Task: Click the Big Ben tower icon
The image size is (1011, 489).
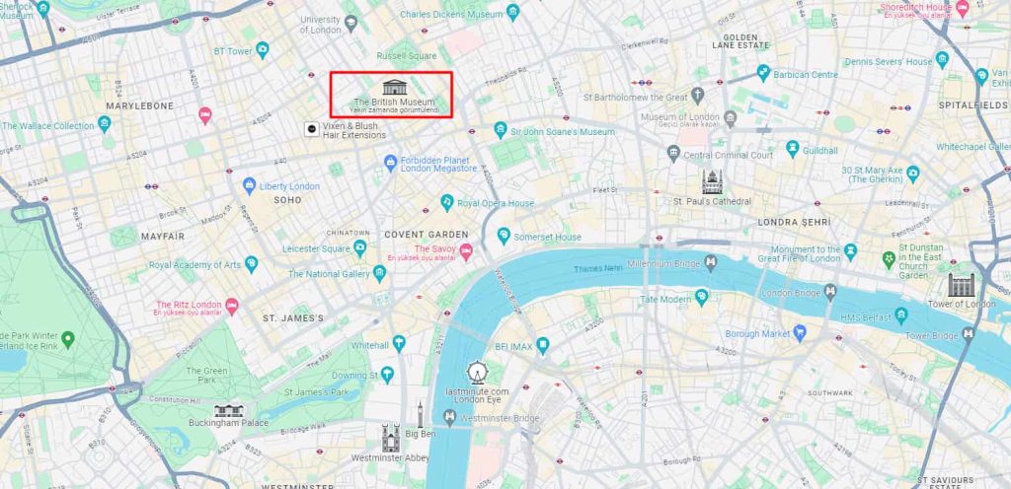Action: coord(420,414)
